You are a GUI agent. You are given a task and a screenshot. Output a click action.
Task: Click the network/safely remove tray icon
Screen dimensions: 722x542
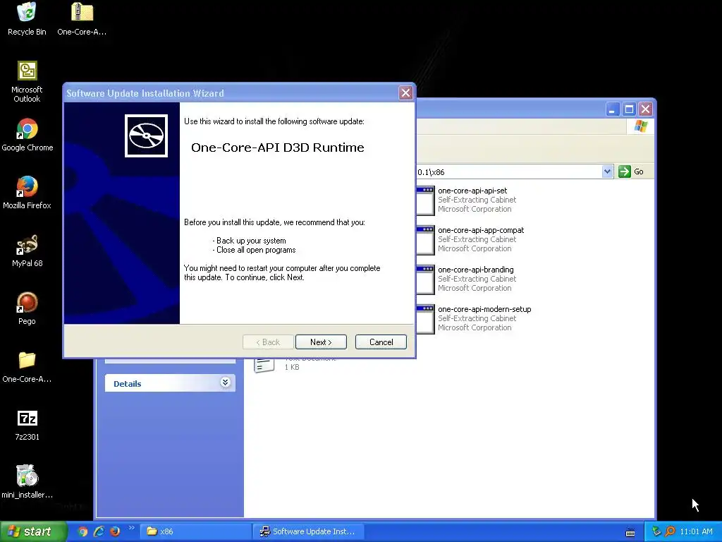656,531
